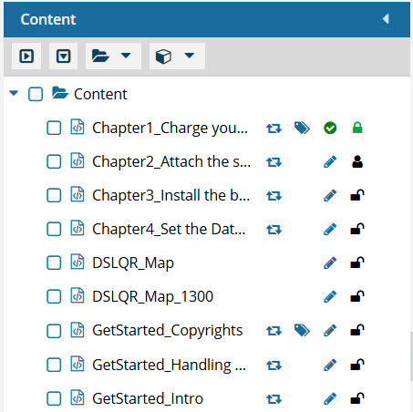
Task: Tick the root Content folder checkbox
Action: click(36, 94)
